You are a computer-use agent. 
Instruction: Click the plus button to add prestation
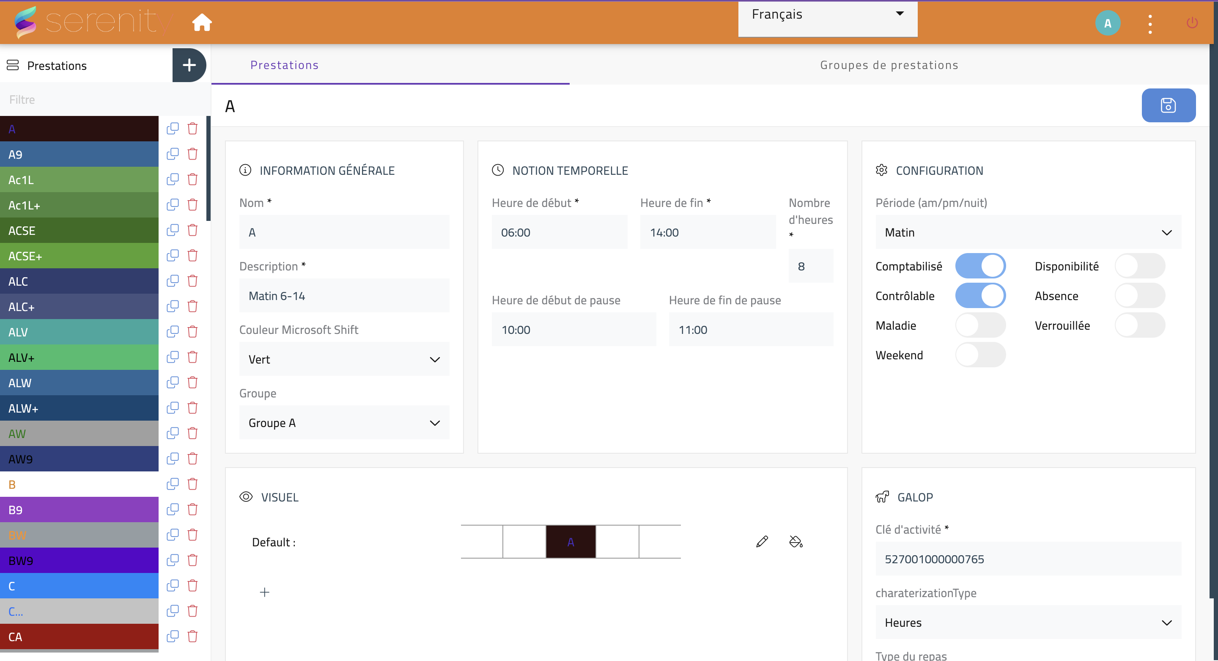(189, 65)
